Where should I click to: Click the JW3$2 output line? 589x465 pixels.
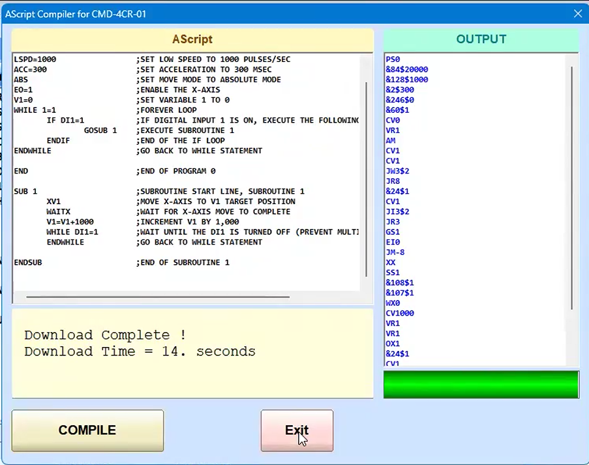(397, 171)
